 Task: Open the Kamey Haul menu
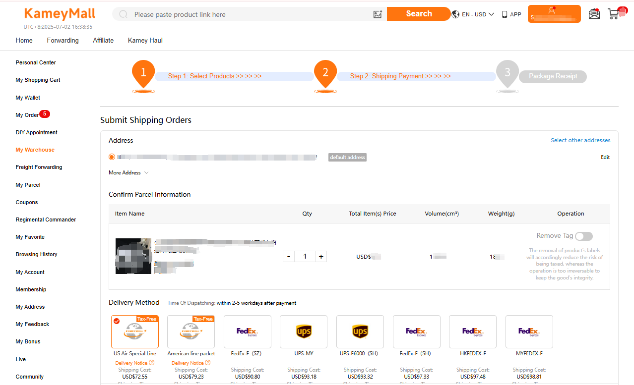(145, 41)
